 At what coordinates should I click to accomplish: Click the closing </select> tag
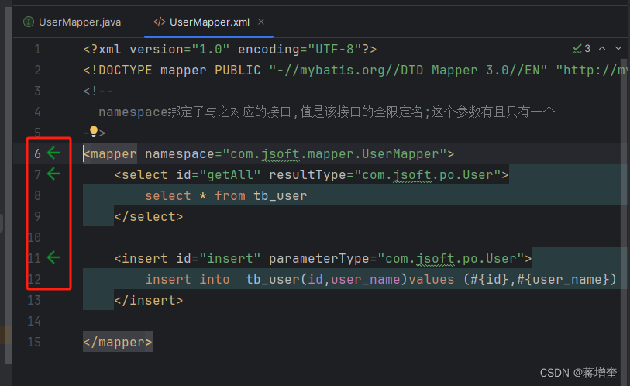click(149, 217)
